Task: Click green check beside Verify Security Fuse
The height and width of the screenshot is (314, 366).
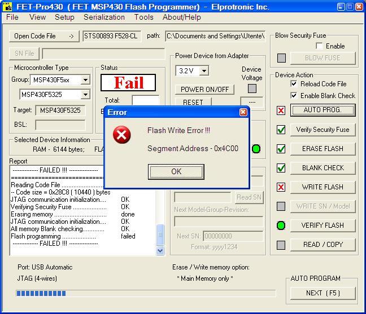Action: (x=281, y=130)
